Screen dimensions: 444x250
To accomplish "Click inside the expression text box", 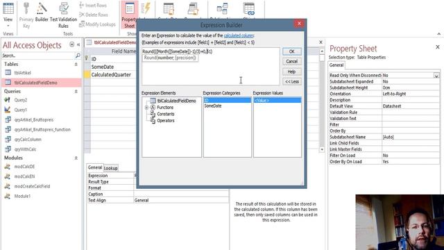I will 210,67.
